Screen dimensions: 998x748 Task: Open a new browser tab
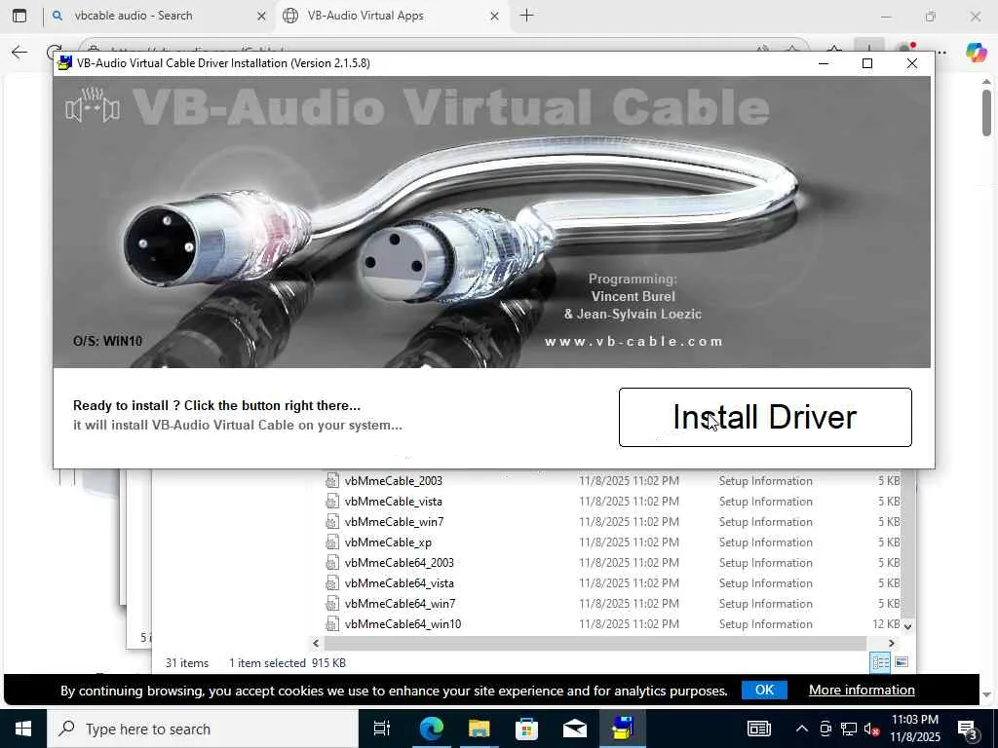[x=526, y=16]
